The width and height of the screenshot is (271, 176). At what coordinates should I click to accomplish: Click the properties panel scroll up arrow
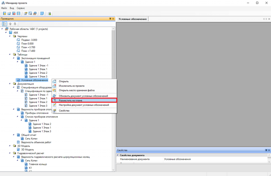pos(269,155)
